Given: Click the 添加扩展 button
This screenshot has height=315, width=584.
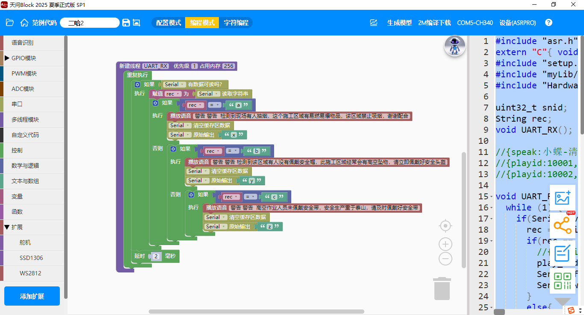Looking at the screenshot, I should click(x=32, y=296).
